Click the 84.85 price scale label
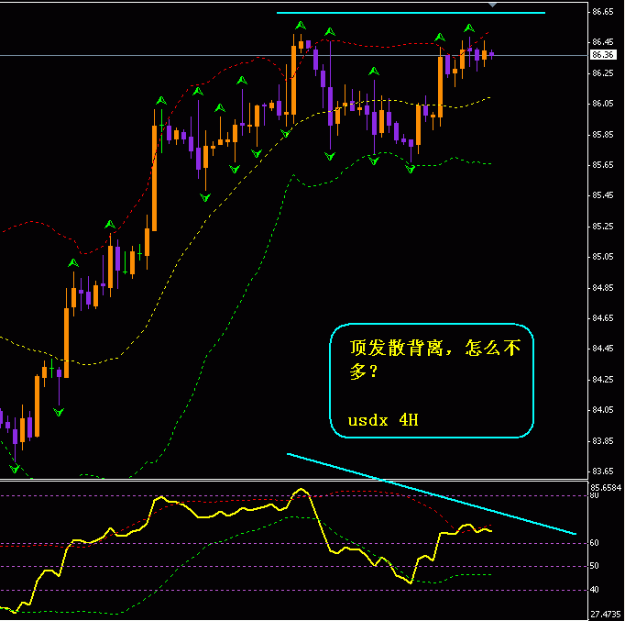The height and width of the screenshot is (621, 625). point(603,287)
